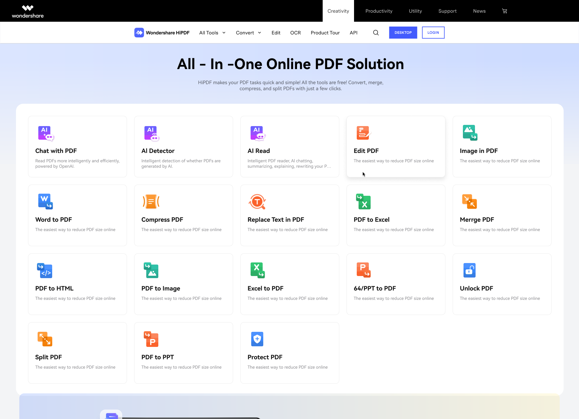The image size is (579, 419).
Task: Switch to the Productivity menu
Action: tap(379, 11)
